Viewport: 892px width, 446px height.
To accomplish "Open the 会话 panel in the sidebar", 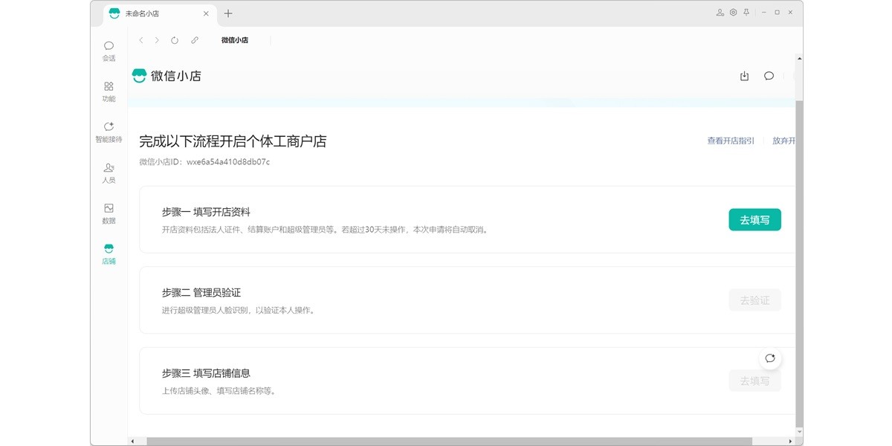I will point(109,50).
